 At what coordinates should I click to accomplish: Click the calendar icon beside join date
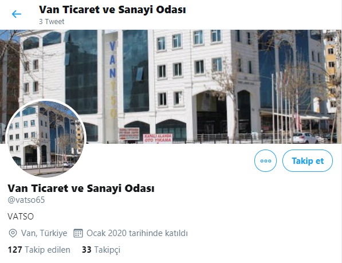coord(78,233)
